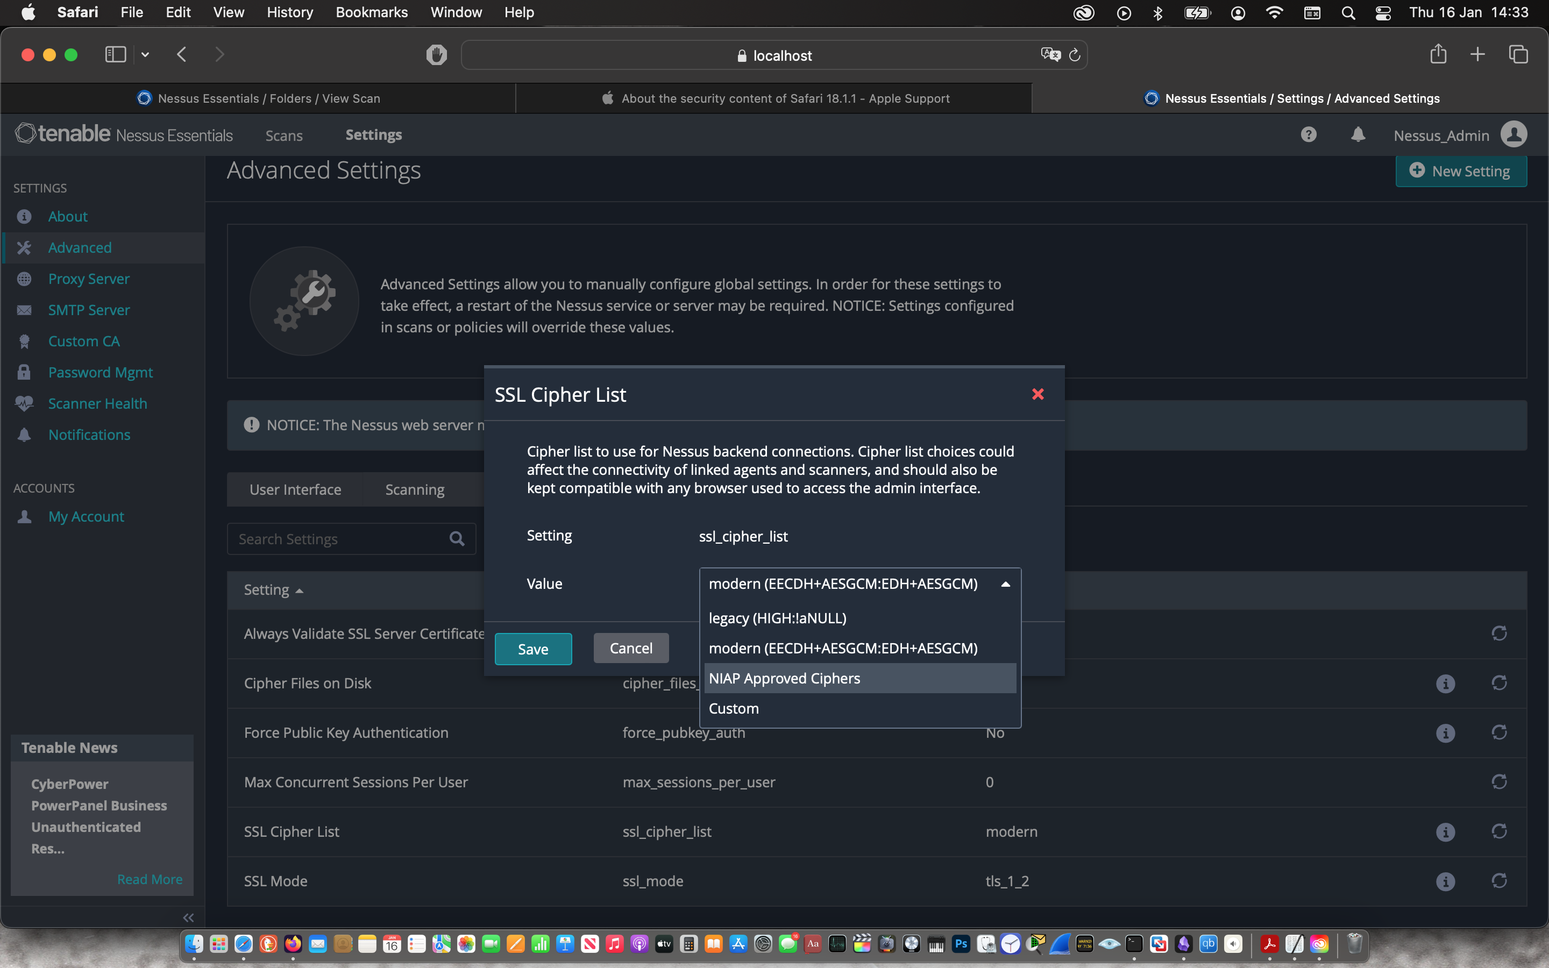Open Scanner Health in sidebar
The image size is (1549, 968).
click(97, 403)
